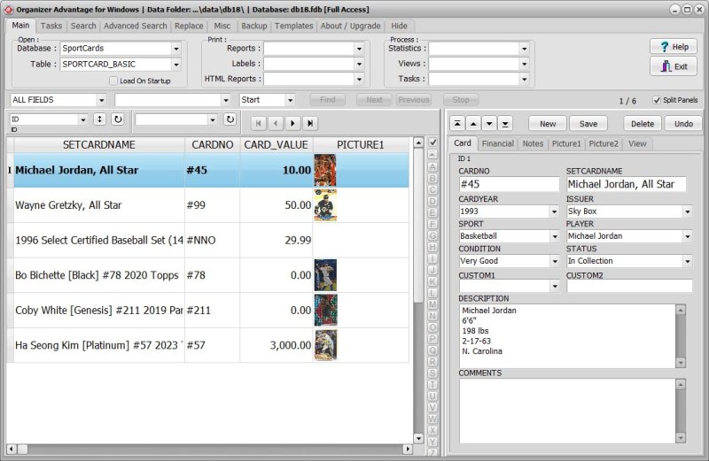Click the sort order toggle next to the ID sort field
The image size is (709, 461).
[100, 119]
